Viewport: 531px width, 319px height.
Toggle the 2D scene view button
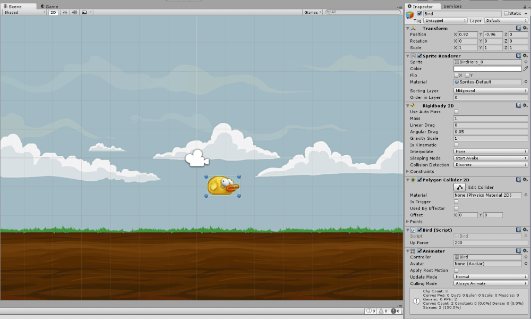(53, 12)
